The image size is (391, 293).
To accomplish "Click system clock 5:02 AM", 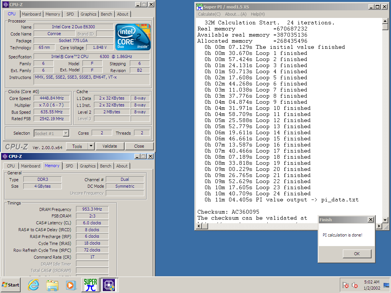I will (x=372, y=282).
